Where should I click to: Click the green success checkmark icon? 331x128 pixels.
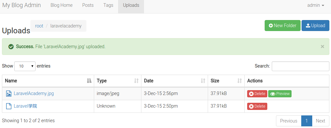click(x=11, y=47)
